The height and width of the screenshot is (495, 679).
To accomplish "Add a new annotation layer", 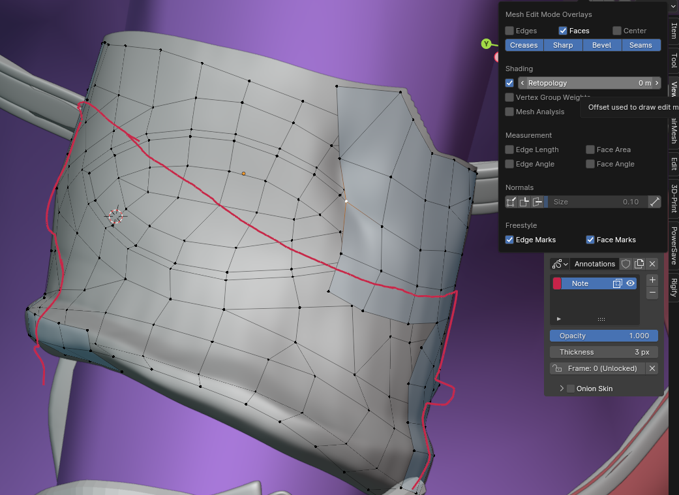I will click(x=652, y=279).
